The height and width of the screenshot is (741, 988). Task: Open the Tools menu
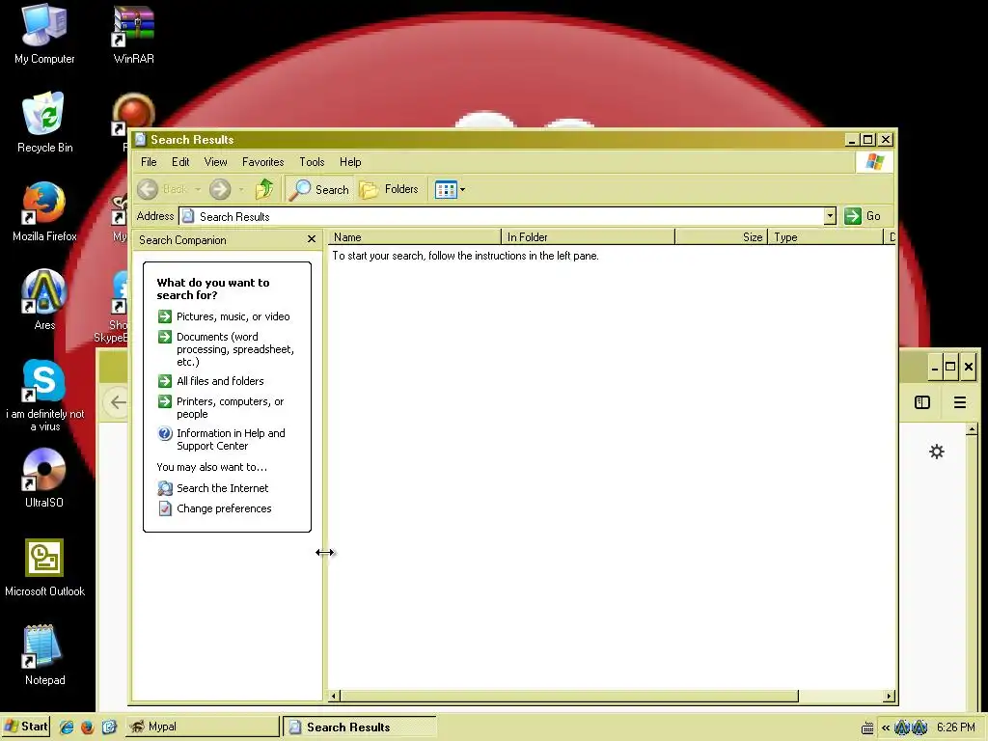[312, 162]
